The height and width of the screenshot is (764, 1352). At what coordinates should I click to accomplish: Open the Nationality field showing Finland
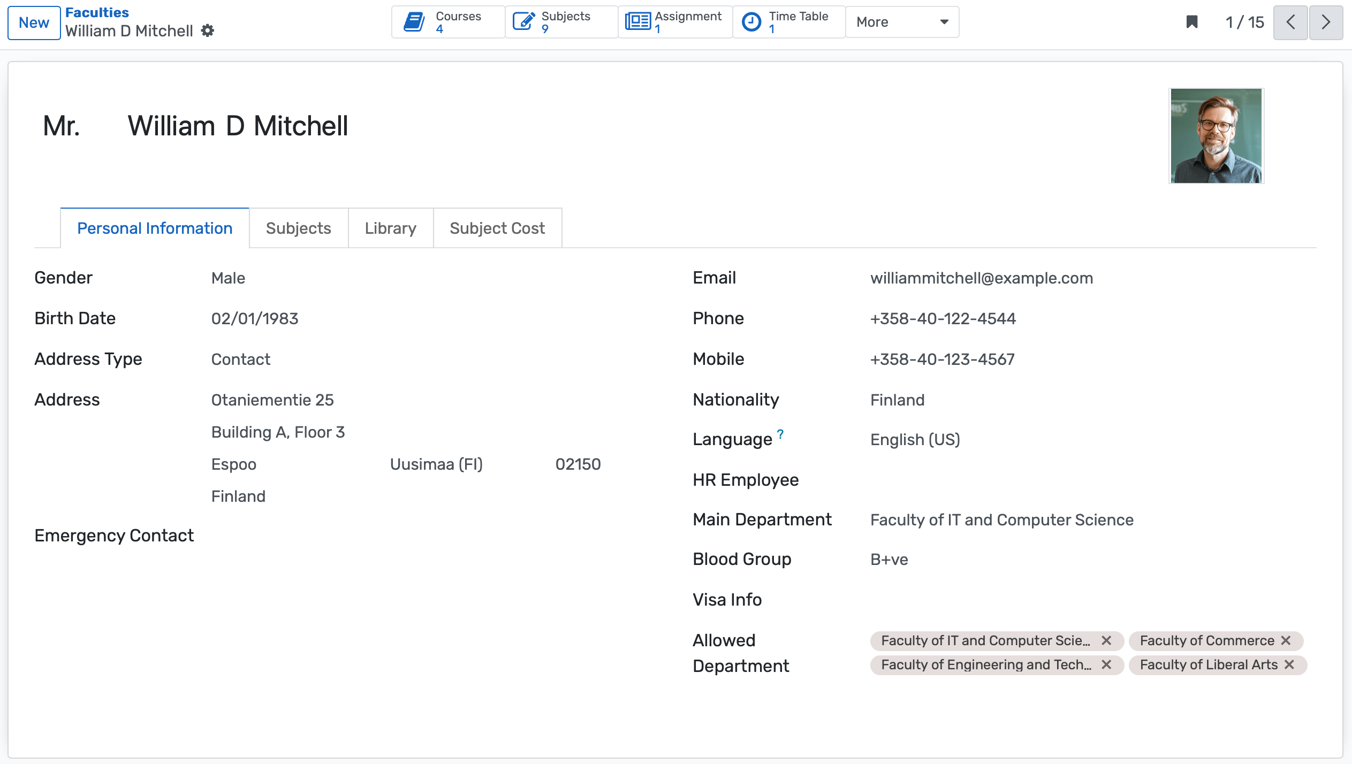tap(897, 400)
